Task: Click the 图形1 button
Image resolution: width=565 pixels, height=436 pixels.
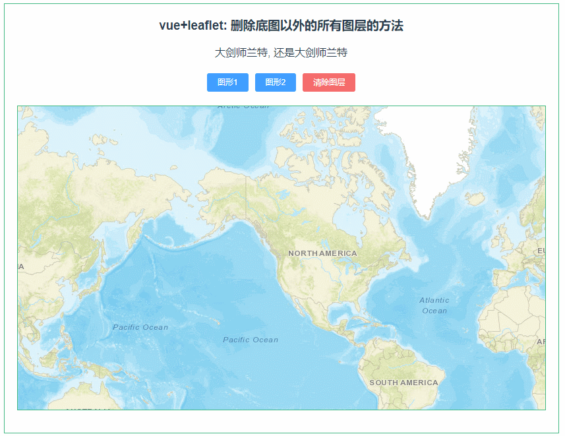Action: tap(227, 82)
